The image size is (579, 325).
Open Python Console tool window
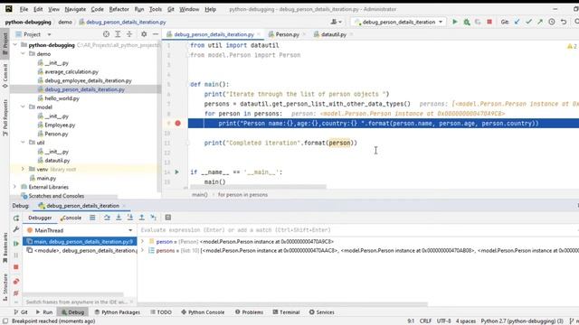[203, 312]
